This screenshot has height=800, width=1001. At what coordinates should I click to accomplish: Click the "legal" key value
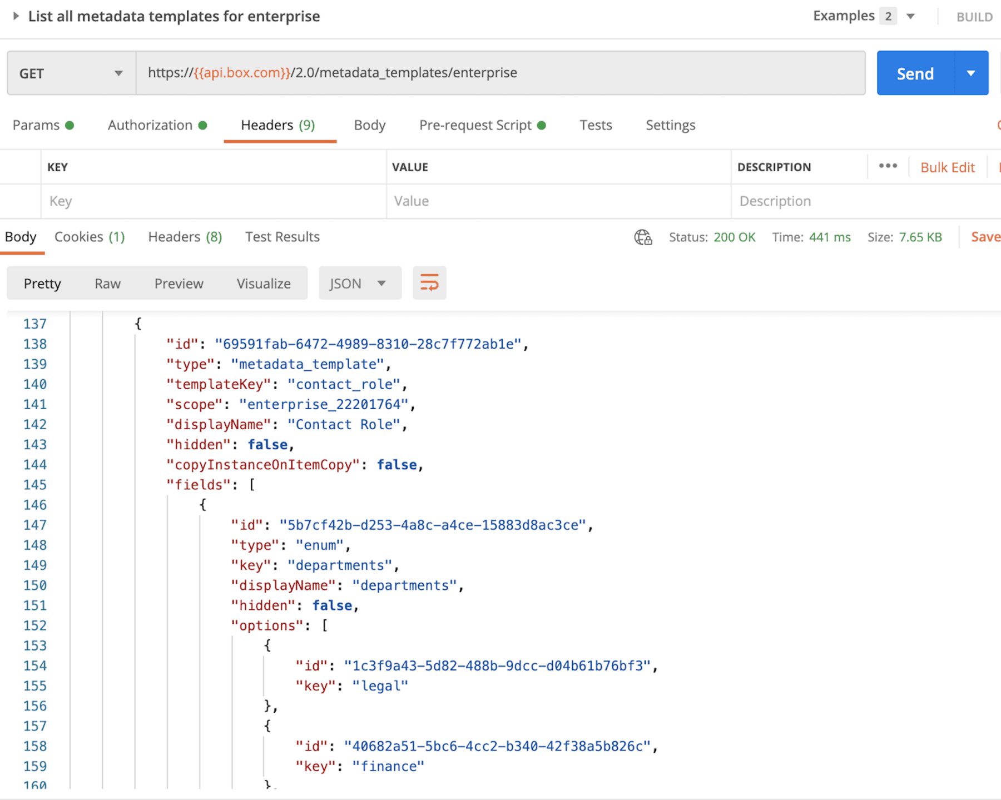pos(380,685)
